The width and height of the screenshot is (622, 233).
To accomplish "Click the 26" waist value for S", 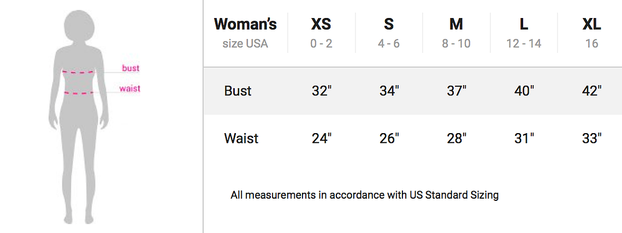I will 389,138.
